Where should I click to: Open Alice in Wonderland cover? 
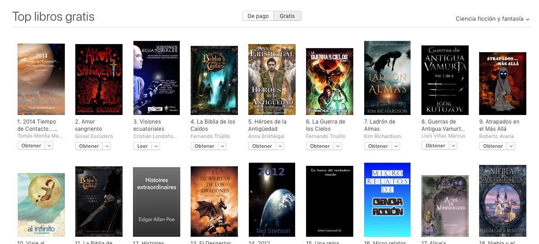coord(445,206)
